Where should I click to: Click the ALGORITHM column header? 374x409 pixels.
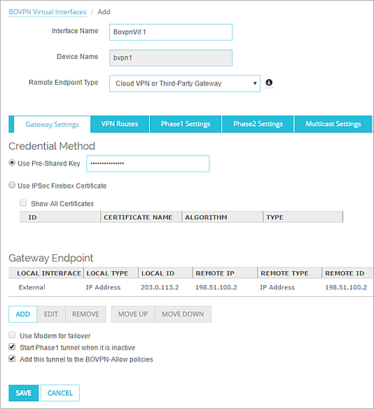[222, 217]
